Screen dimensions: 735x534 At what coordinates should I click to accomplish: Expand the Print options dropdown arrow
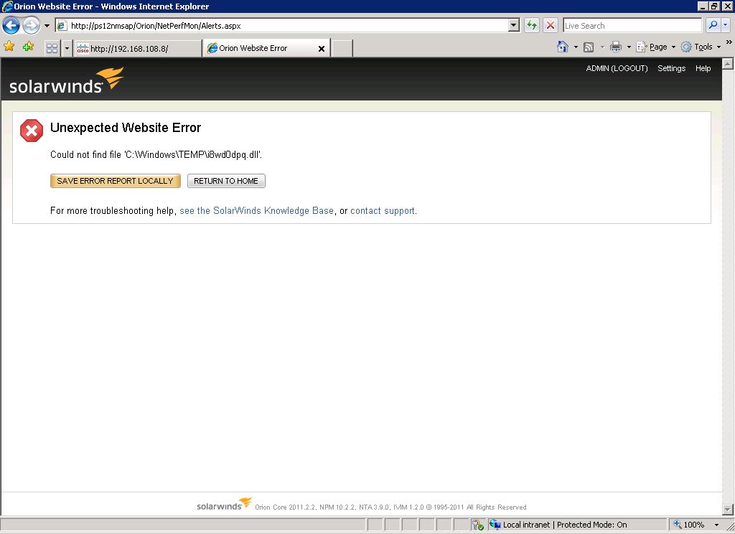[629, 47]
